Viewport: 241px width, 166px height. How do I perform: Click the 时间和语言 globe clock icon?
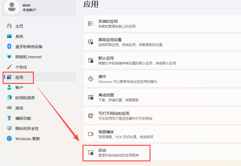[9, 98]
